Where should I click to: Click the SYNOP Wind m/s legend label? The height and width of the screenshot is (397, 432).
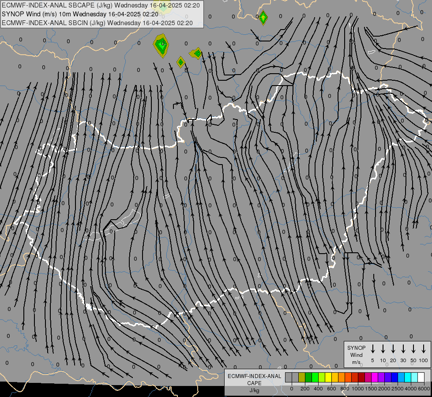click(356, 355)
